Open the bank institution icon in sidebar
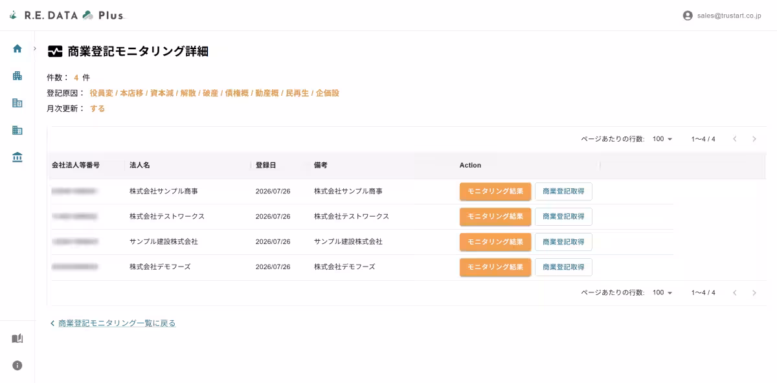The image size is (777, 383). pyautogui.click(x=17, y=157)
